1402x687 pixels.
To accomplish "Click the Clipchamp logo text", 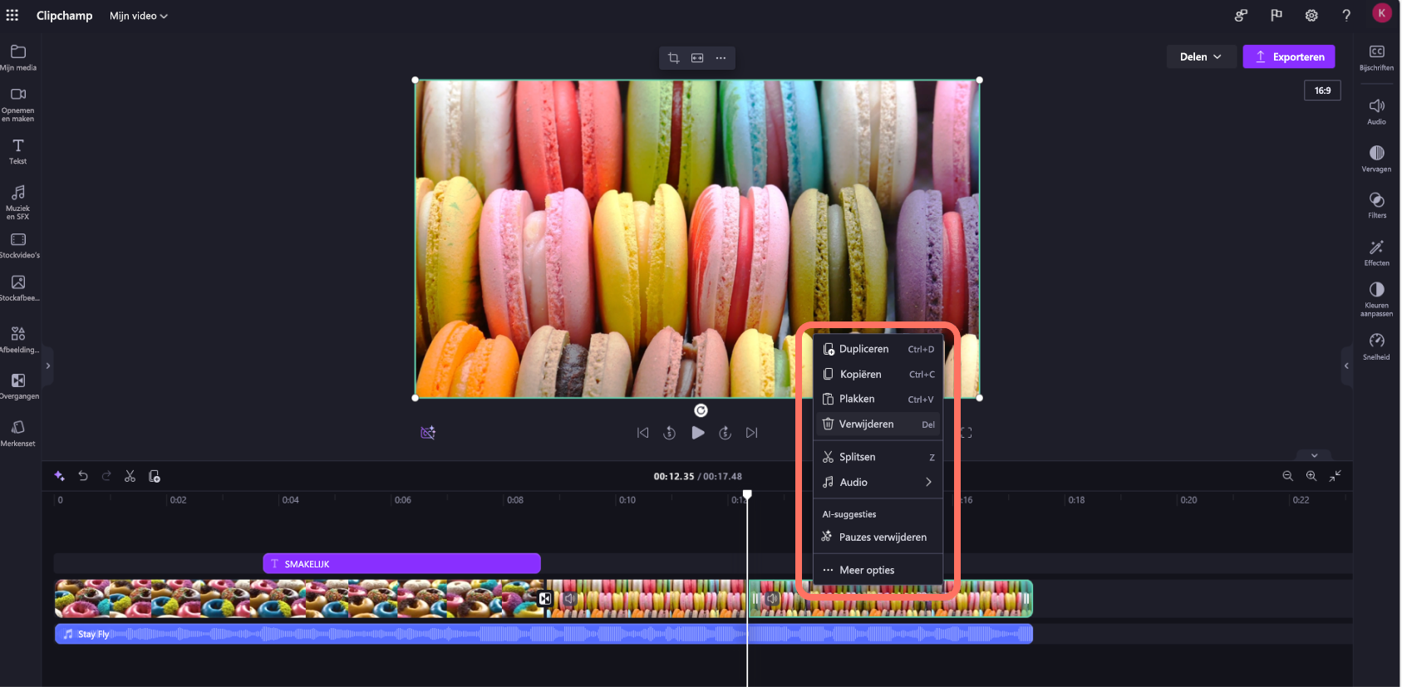I will (x=64, y=16).
